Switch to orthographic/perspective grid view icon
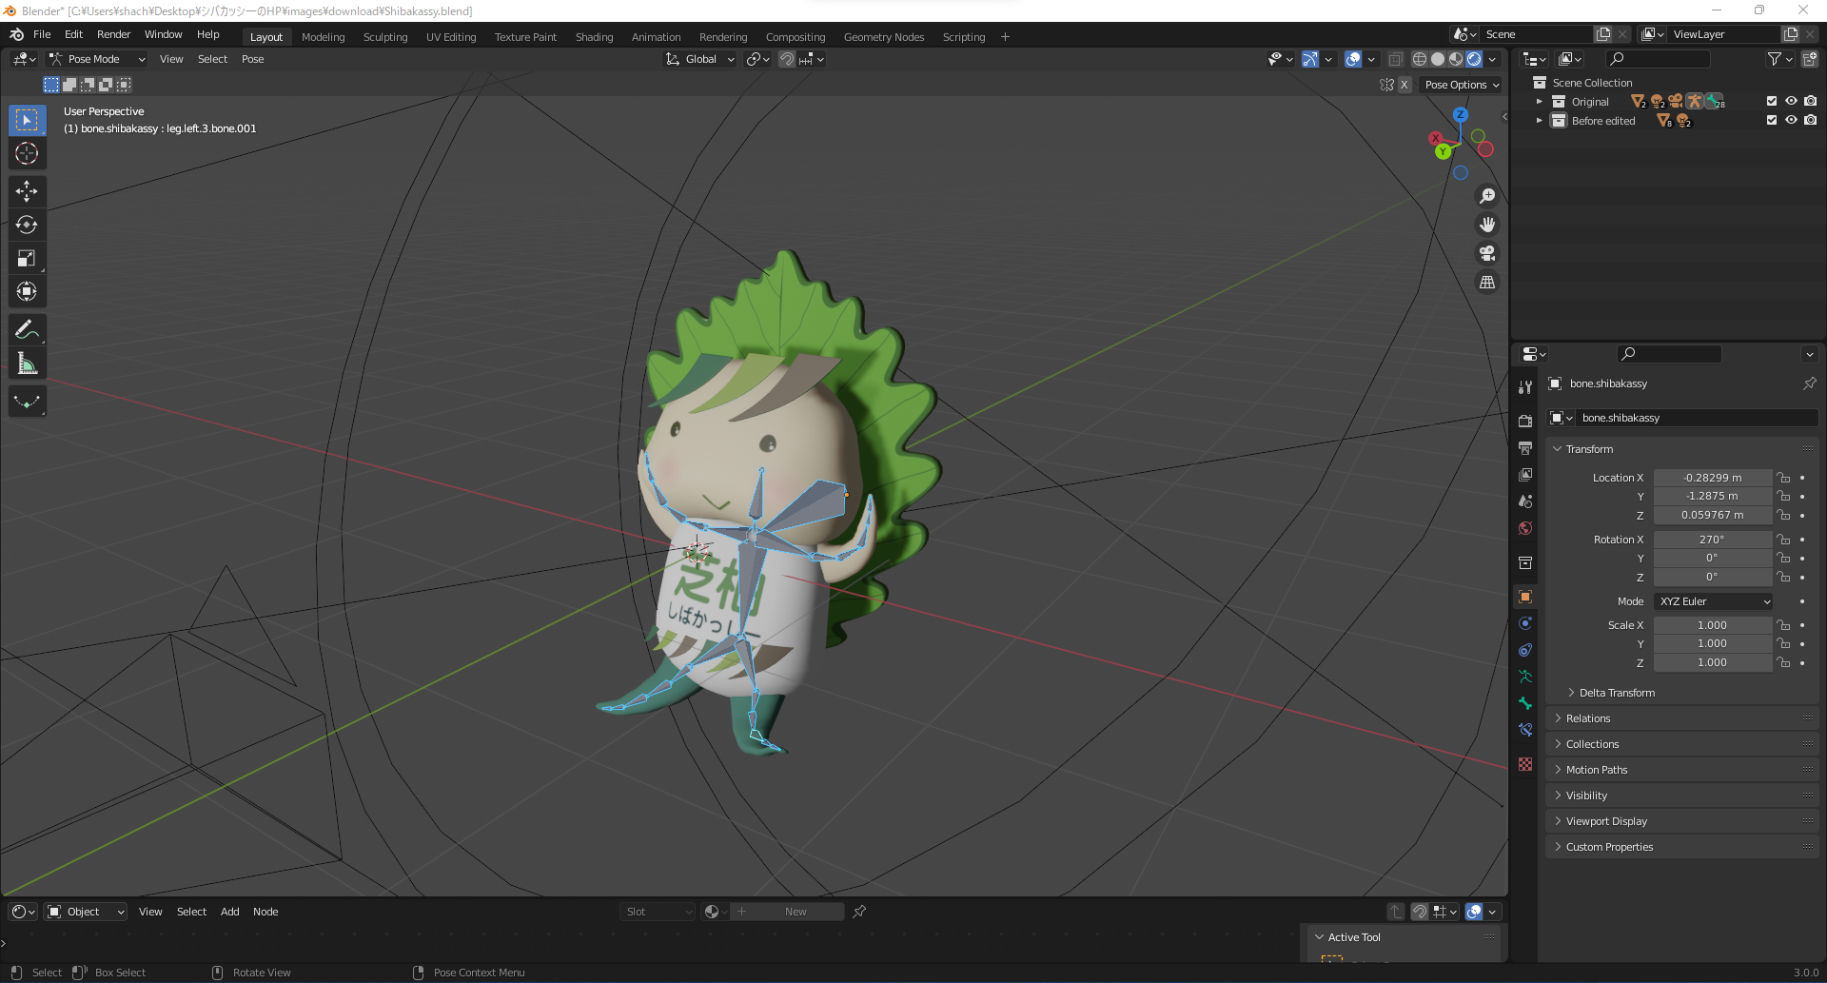Image resolution: width=1827 pixels, height=983 pixels. pos(1486,283)
